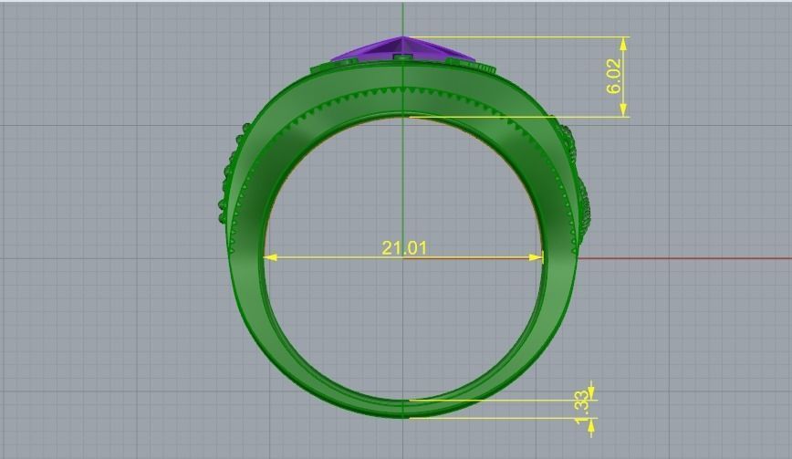The height and width of the screenshot is (459, 792).
Task: Click the purple gemstone on top of ring
Action: pos(403,49)
